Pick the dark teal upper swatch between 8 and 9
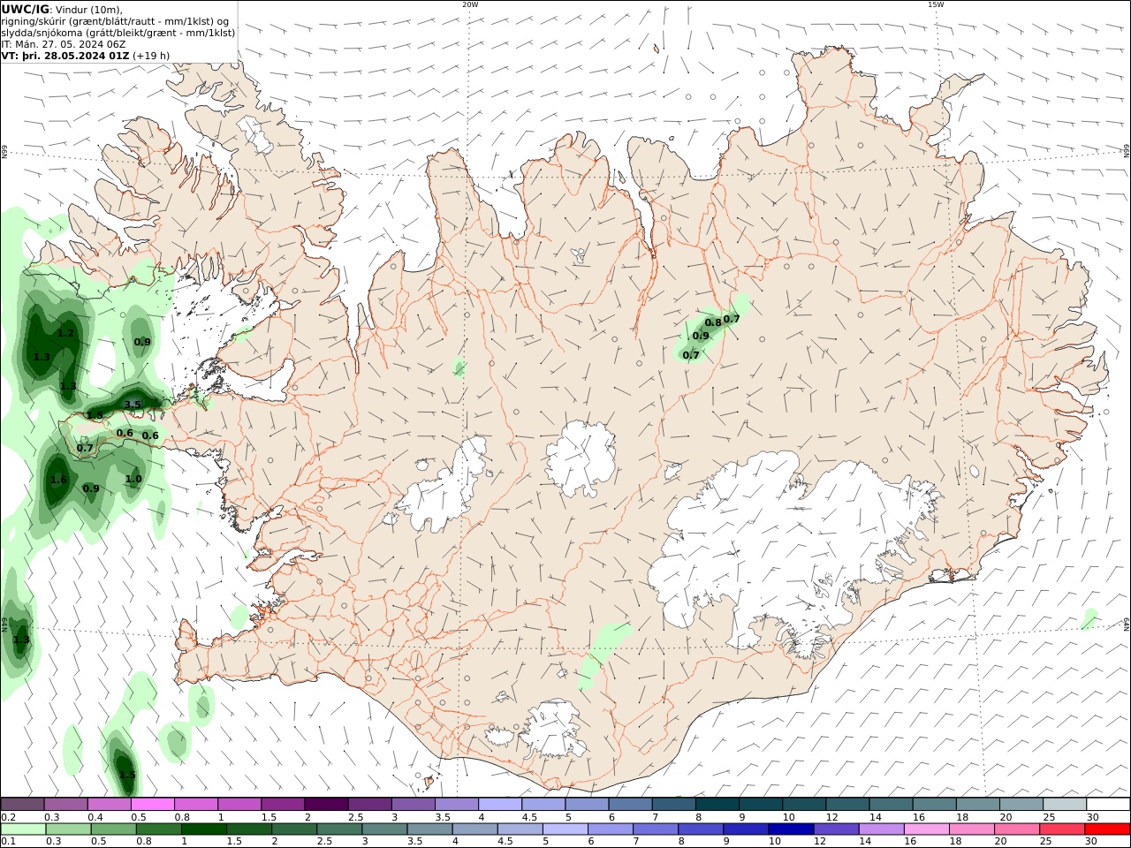Viewport: 1131px width, 848px height. (717, 804)
